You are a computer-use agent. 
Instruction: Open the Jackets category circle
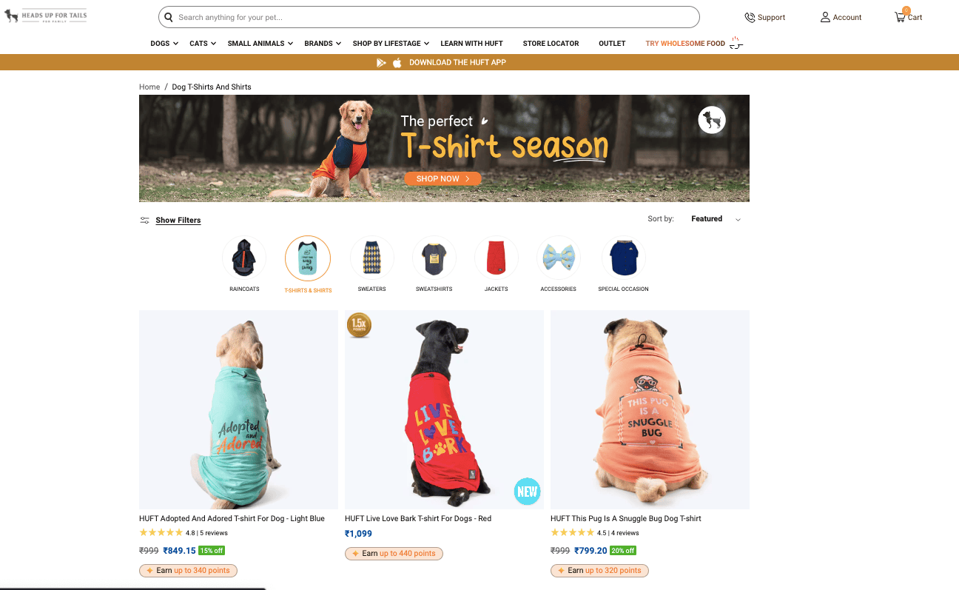pos(496,258)
